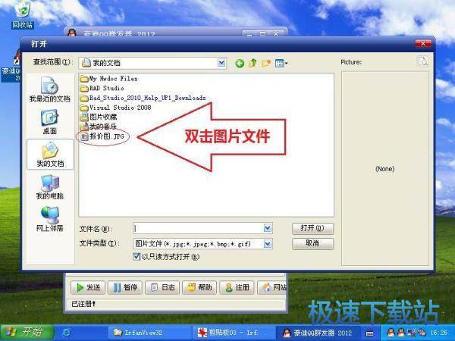This screenshot has width=455, height=341.
Task: Select Rad_Studio_2010_Help_UP1_Downloads folder
Action: pyautogui.click(x=143, y=98)
